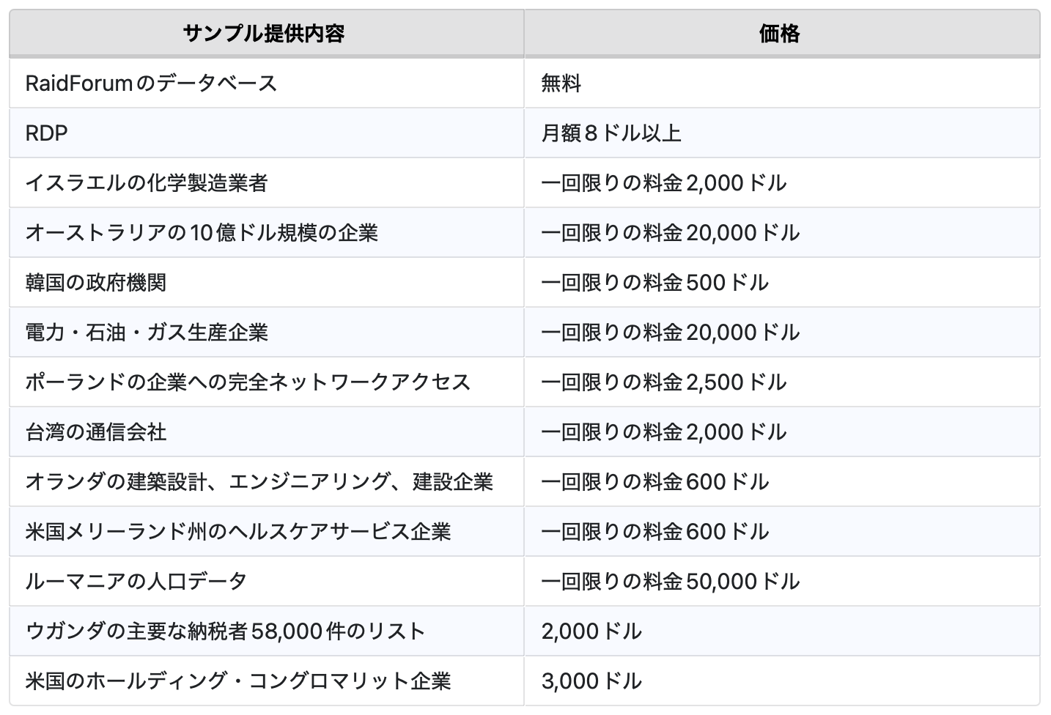Click the 無料 price cell
This screenshot has height=715, width=1051.
tap(561, 84)
